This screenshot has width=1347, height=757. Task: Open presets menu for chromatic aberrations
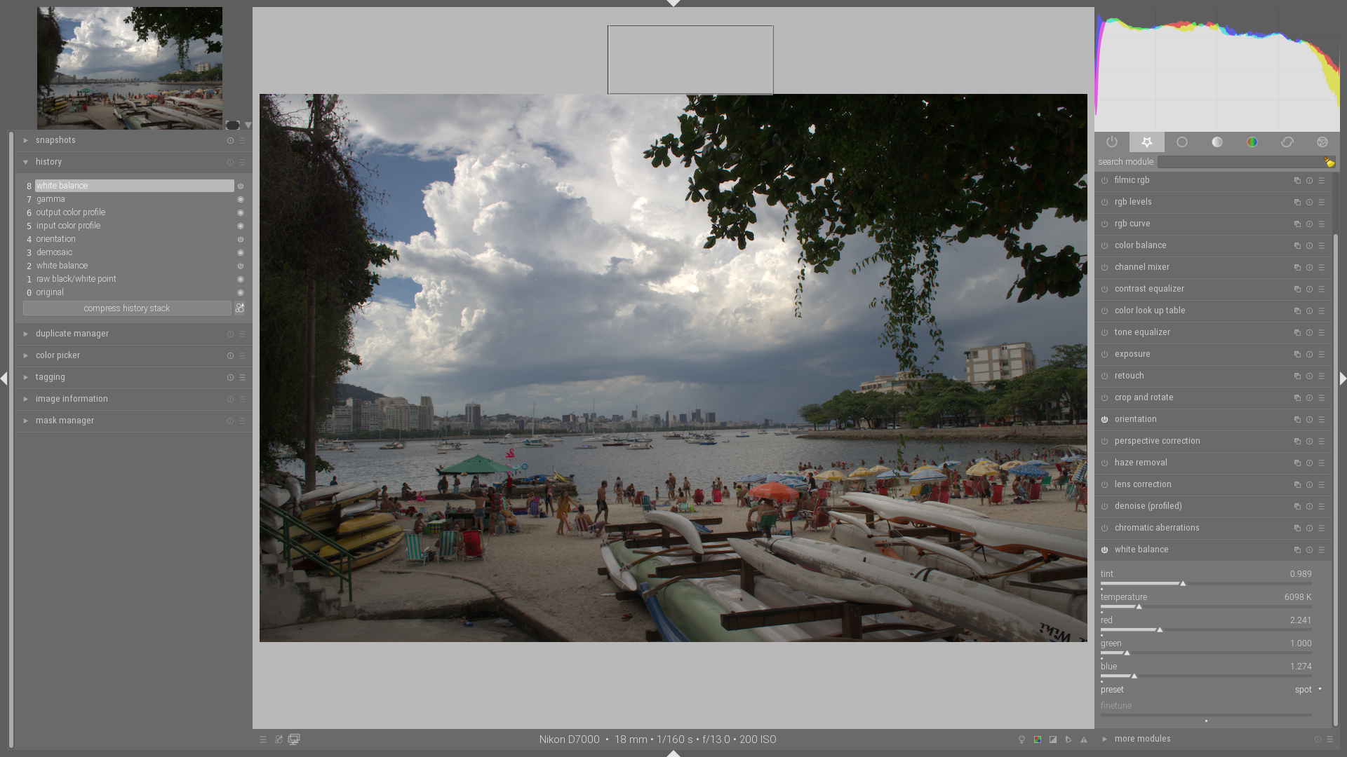click(x=1322, y=528)
